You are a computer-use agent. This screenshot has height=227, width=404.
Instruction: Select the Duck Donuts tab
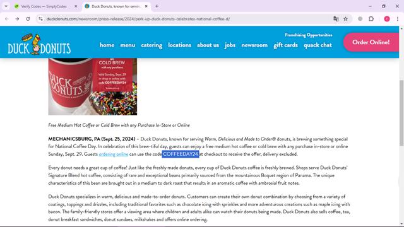(x=116, y=6)
